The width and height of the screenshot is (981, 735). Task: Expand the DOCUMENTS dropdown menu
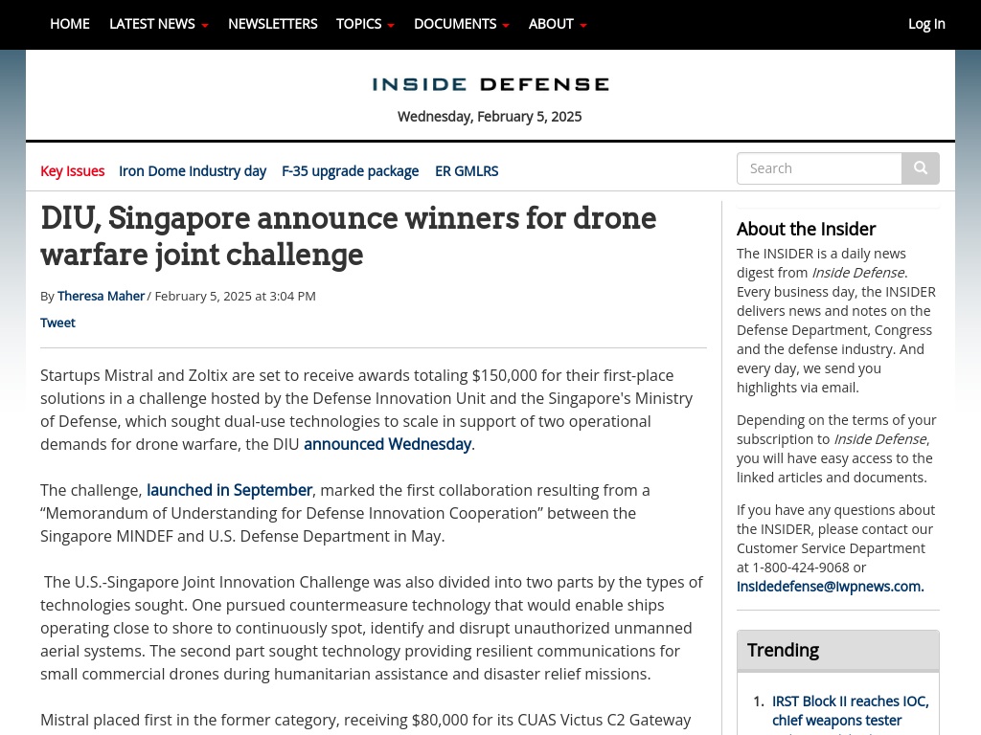click(x=462, y=24)
